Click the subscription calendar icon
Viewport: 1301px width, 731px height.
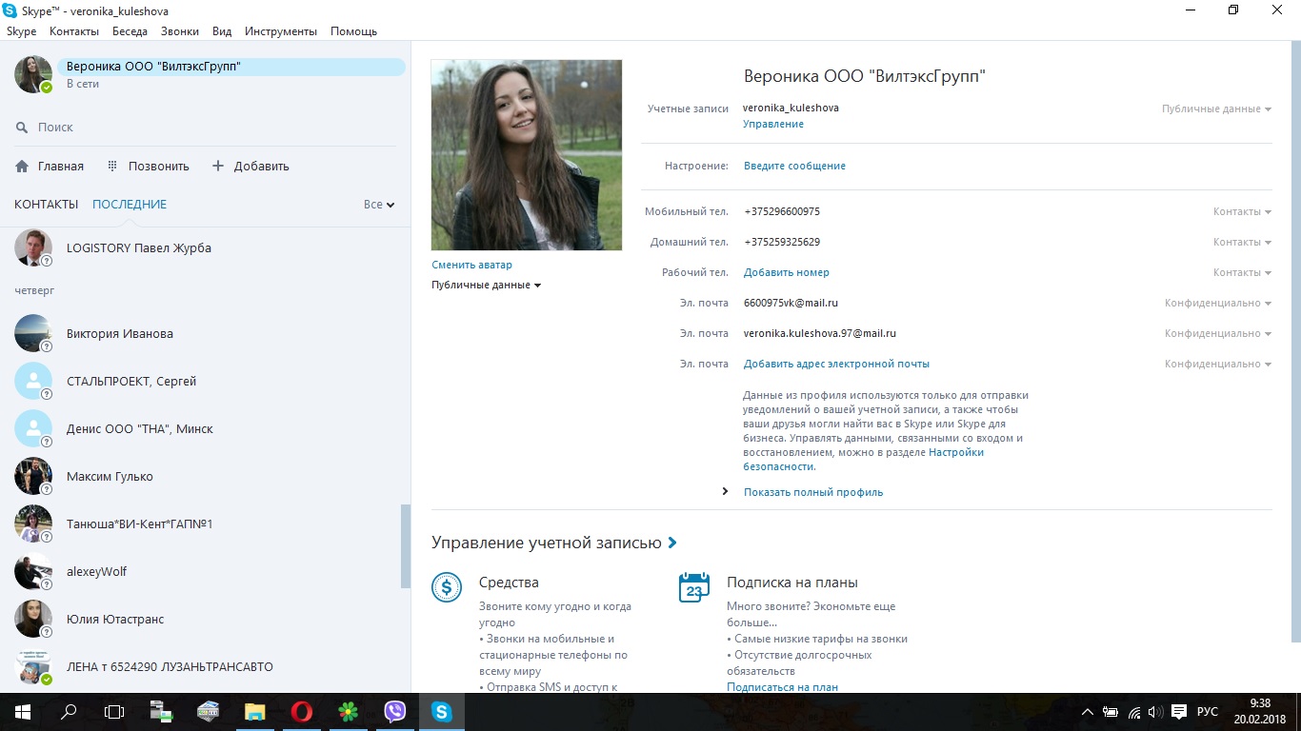coord(694,587)
